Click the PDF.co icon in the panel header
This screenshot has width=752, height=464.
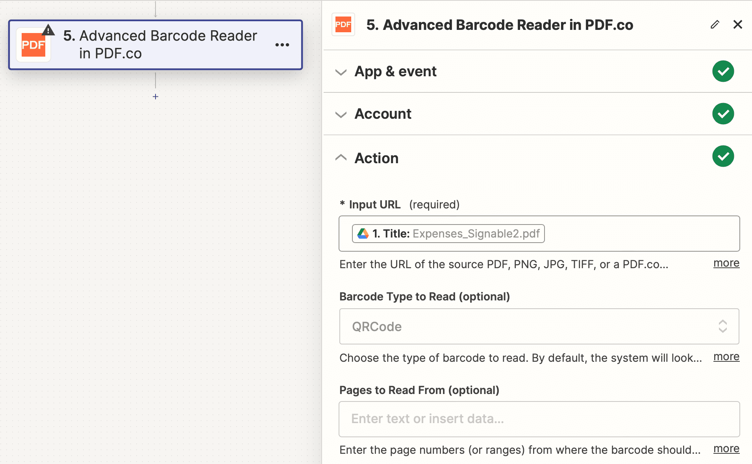point(343,24)
